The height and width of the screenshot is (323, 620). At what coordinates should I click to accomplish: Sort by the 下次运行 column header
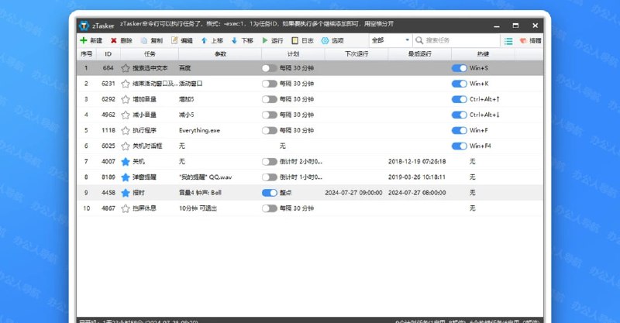pyautogui.click(x=356, y=54)
